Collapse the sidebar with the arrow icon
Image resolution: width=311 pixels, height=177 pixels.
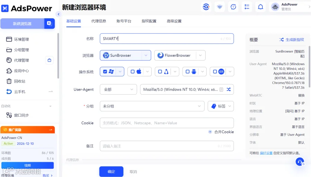point(58,14)
